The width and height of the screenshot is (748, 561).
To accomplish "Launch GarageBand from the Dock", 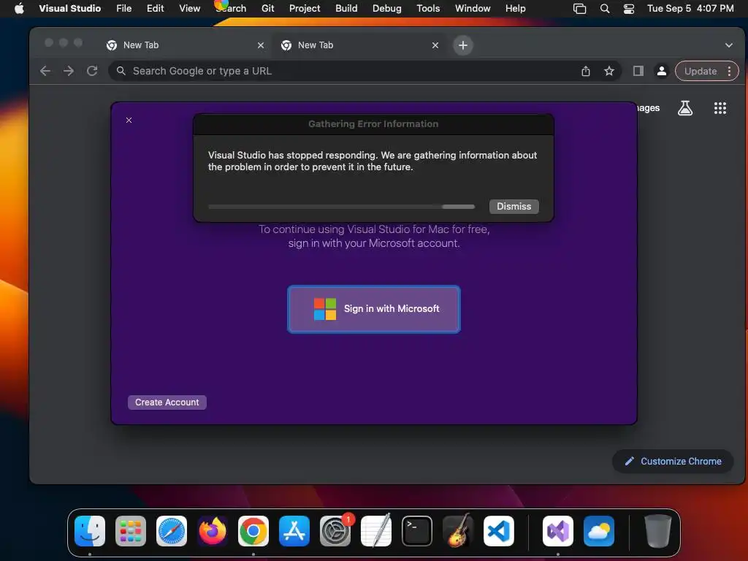I will tap(458, 531).
